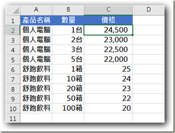Select price cell showing 22
The height and width of the screenshot is (133, 175).
click(x=108, y=99)
